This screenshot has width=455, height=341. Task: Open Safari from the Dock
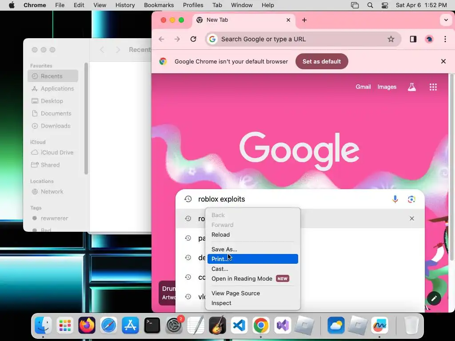108,325
